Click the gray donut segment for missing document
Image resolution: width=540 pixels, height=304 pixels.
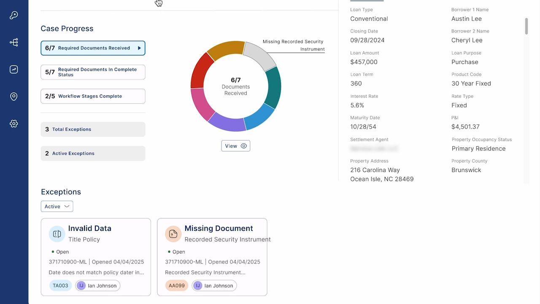[x=259, y=56]
